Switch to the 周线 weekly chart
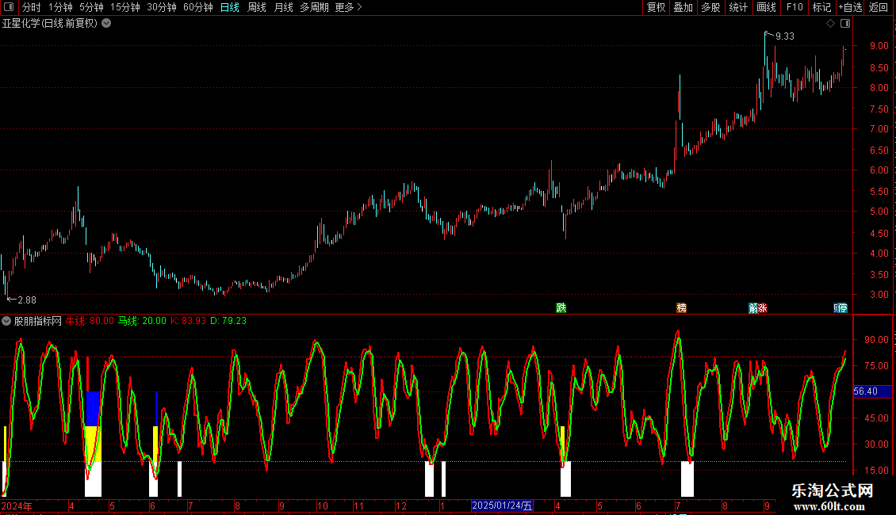Viewport: 896px width, 515px height. tap(257, 7)
